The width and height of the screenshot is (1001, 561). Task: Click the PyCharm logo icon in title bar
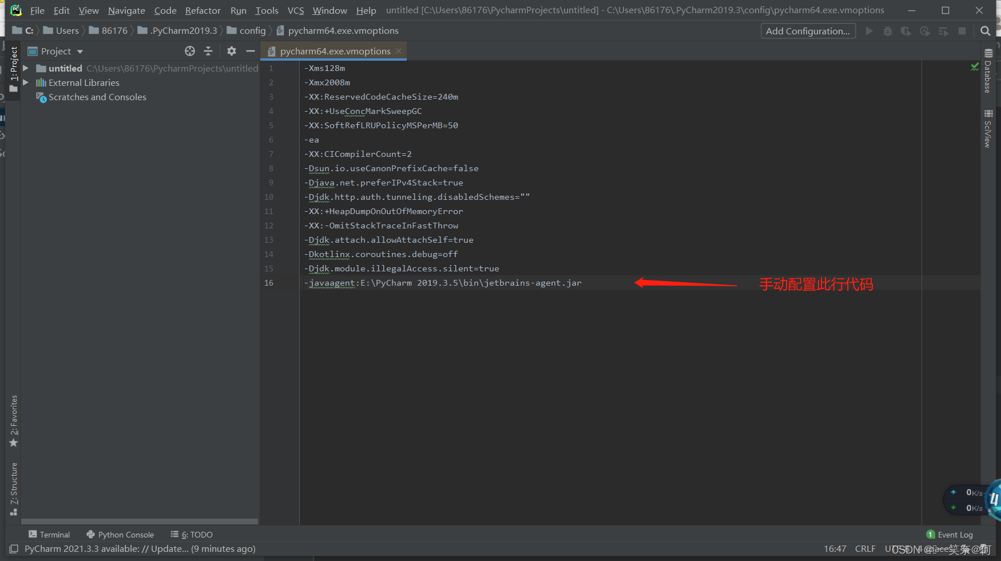tap(16, 10)
